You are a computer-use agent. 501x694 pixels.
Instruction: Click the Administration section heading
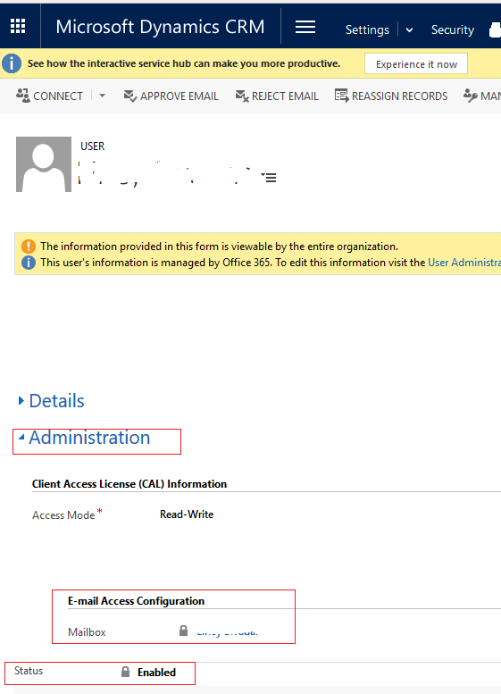click(x=89, y=438)
